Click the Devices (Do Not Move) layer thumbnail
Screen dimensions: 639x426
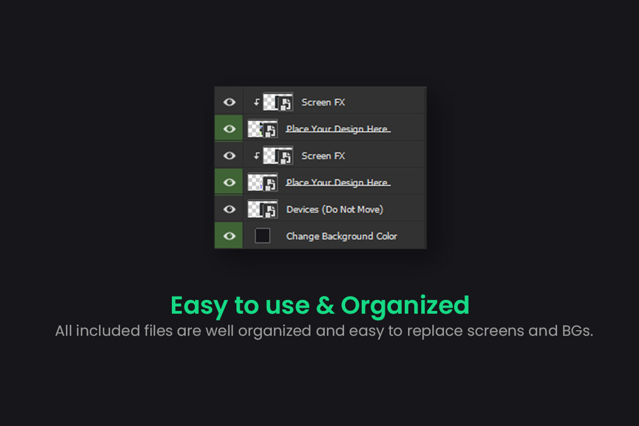(x=263, y=209)
